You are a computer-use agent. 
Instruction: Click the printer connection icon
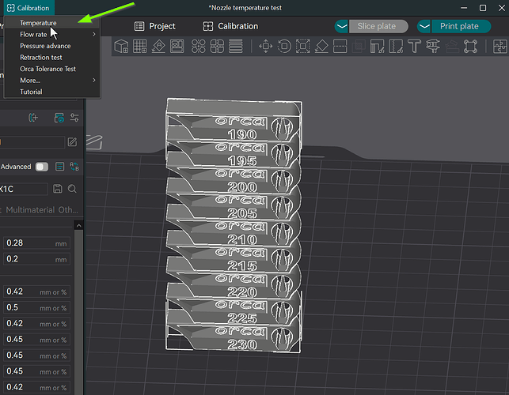click(x=33, y=117)
